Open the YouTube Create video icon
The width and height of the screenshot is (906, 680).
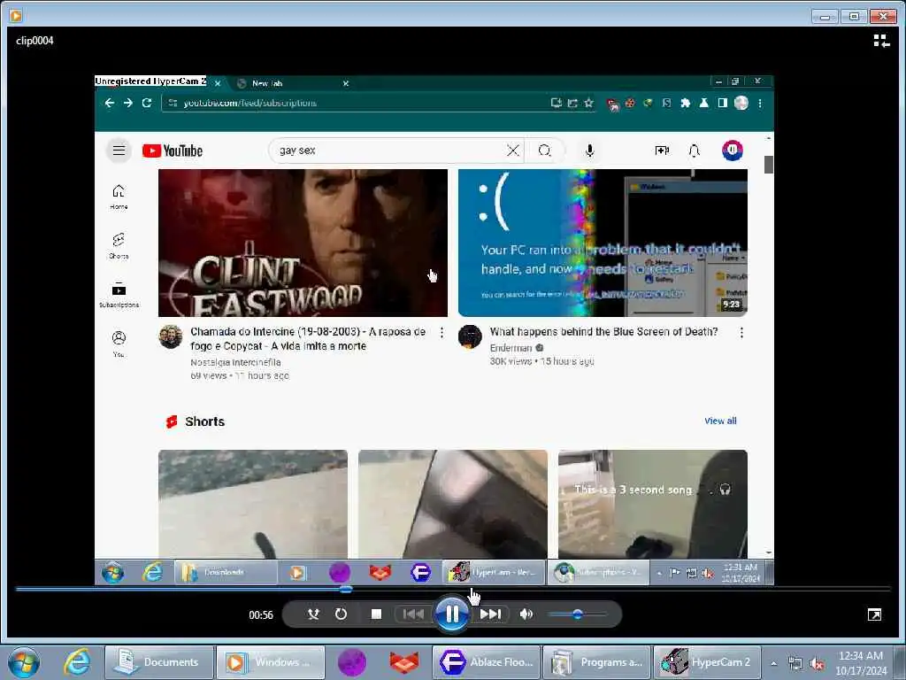coord(662,151)
